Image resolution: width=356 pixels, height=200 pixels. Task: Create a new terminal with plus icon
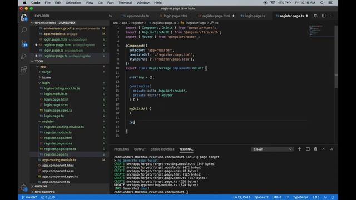[x=299, y=149]
